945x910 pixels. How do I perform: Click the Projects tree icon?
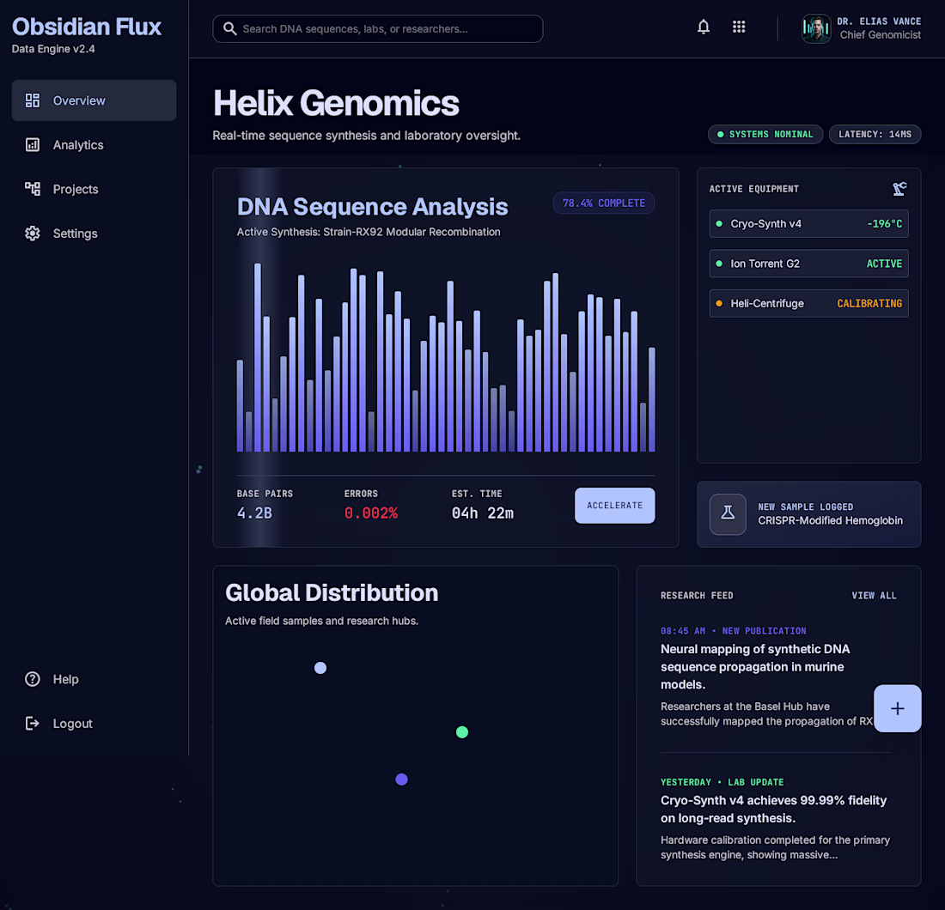pyautogui.click(x=33, y=189)
